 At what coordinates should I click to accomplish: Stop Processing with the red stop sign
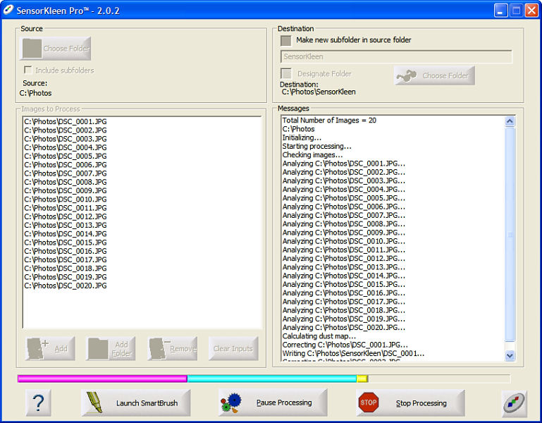[409, 403]
